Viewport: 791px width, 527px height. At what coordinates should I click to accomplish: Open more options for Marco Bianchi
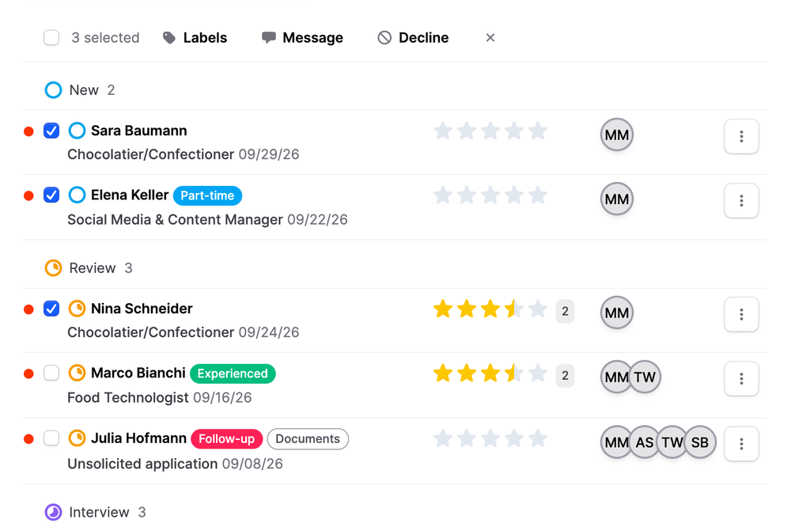[x=741, y=378]
